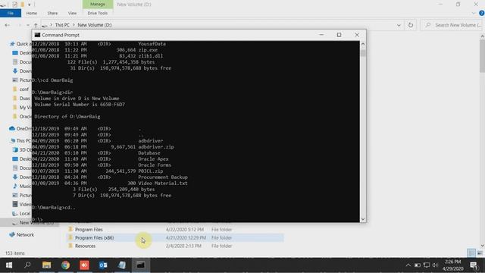Open the Action Center notifications
The width and height of the screenshot is (485, 273).
point(474,265)
